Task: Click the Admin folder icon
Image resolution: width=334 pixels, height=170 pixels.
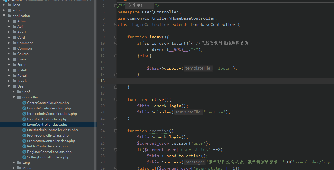Action: [14, 21]
